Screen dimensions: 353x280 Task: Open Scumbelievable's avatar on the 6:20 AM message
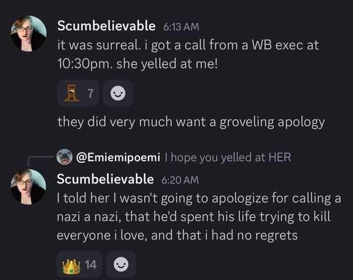[x=28, y=187]
